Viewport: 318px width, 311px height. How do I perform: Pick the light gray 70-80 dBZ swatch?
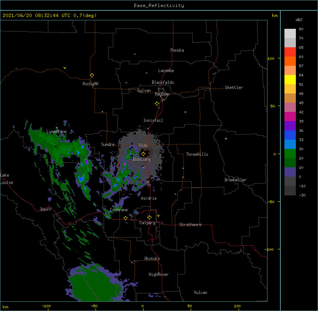290,34
